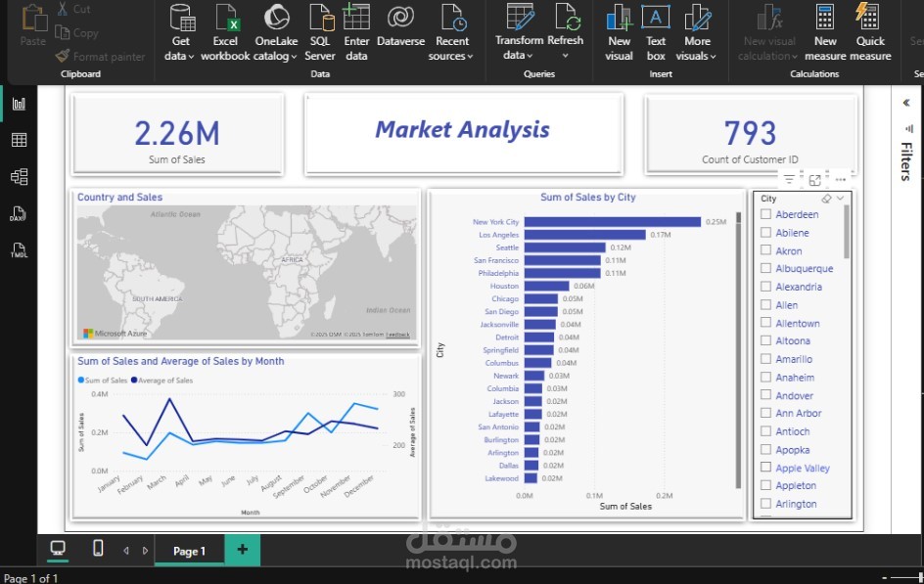Switch to mobile layout icon
Image resolution: width=924 pixels, height=584 pixels.
pyautogui.click(x=98, y=549)
